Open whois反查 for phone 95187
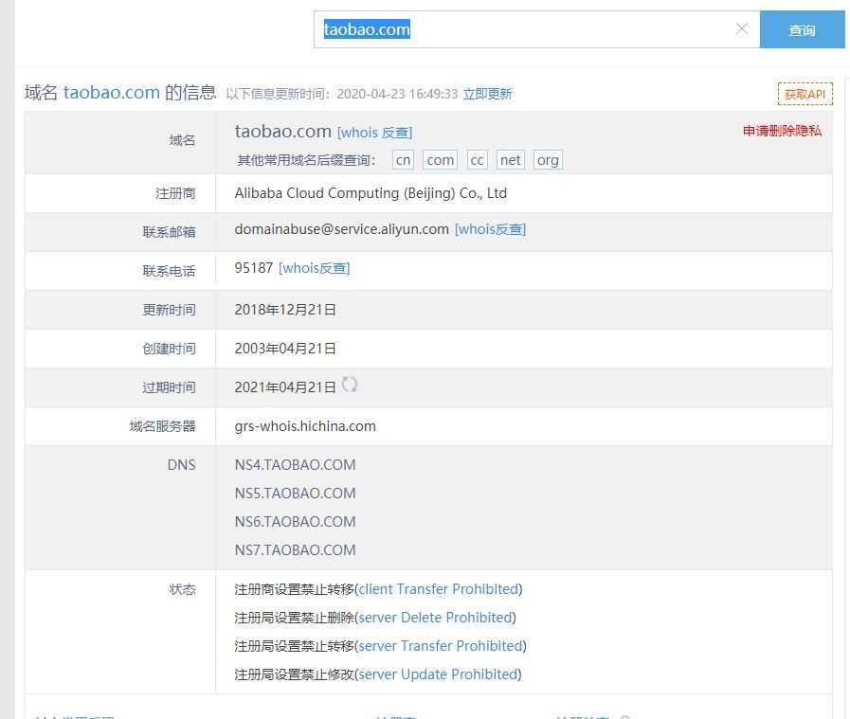The width and height of the screenshot is (850, 719). pos(314,268)
